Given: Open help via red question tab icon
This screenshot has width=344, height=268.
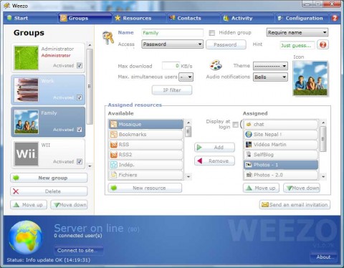Looking at the screenshot, I should tap(335, 18).
